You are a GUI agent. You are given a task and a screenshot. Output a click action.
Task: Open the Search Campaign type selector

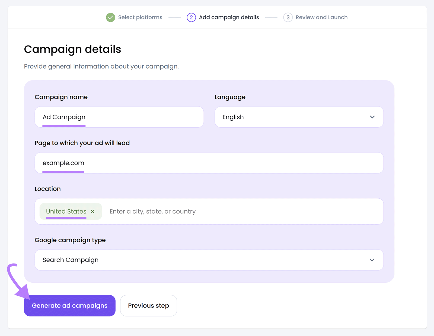point(209,260)
